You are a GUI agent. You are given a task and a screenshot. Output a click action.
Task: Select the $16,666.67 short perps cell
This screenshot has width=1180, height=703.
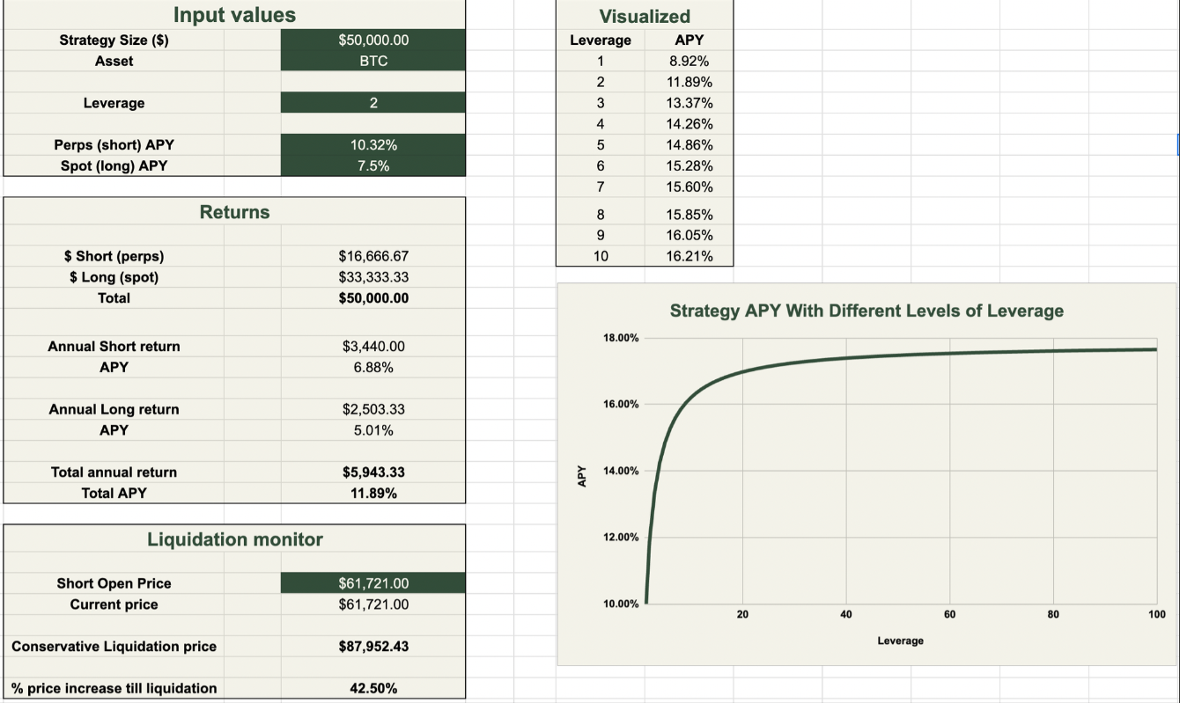tap(373, 256)
